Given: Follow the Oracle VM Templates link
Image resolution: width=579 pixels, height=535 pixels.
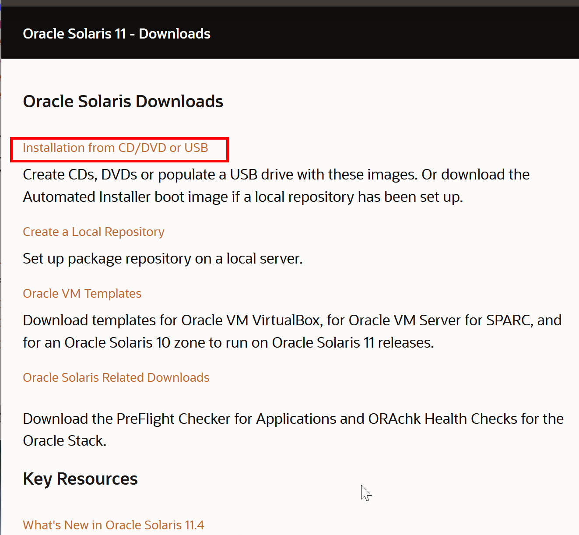Looking at the screenshot, I should click(82, 293).
